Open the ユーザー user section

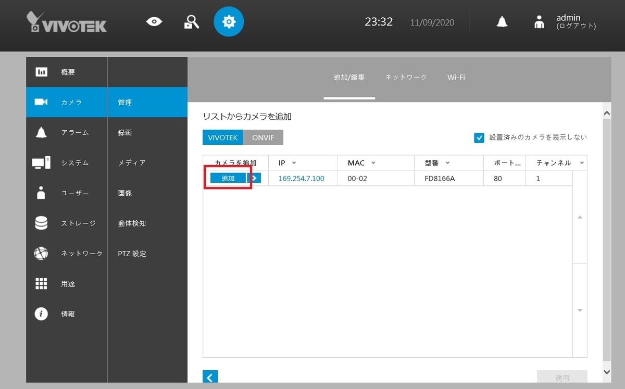pyautogui.click(x=67, y=193)
